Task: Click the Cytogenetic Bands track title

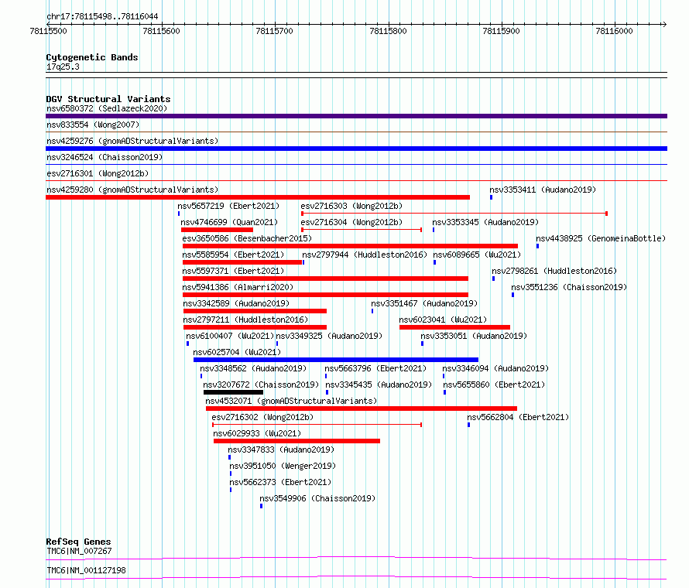Action: [x=92, y=57]
